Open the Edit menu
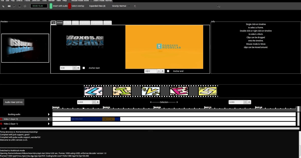 point(8,1)
